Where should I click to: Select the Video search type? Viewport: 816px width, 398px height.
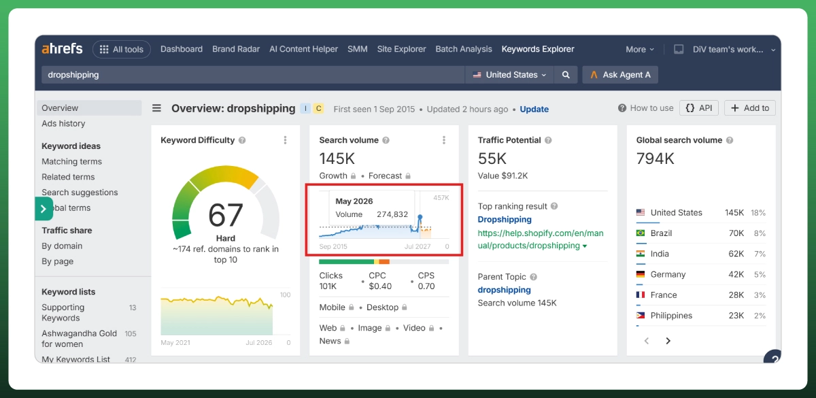point(418,328)
